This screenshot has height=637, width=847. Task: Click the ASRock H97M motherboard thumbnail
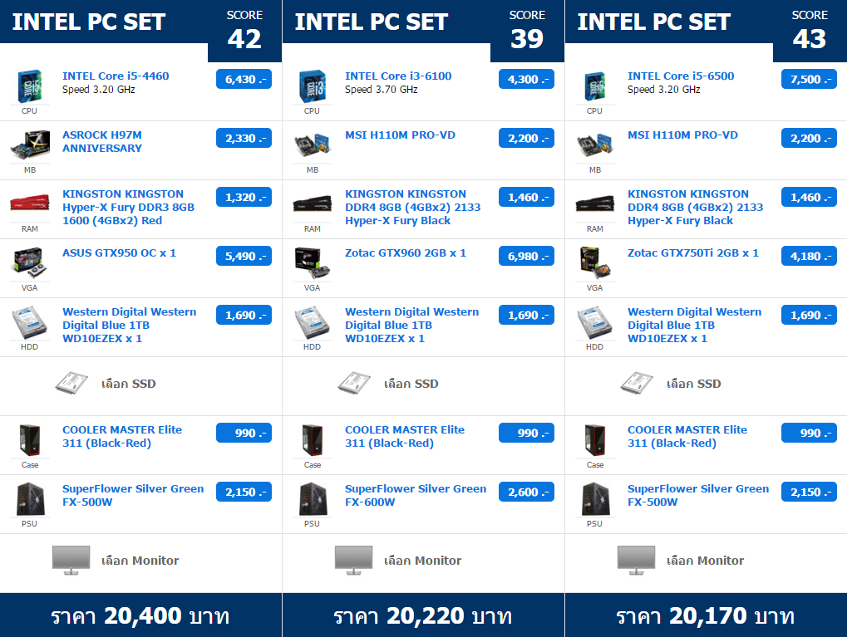coord(29,145)
